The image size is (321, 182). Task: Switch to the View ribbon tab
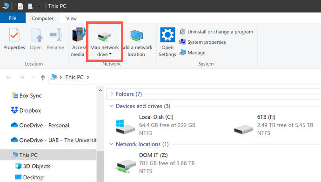[71, 18]
